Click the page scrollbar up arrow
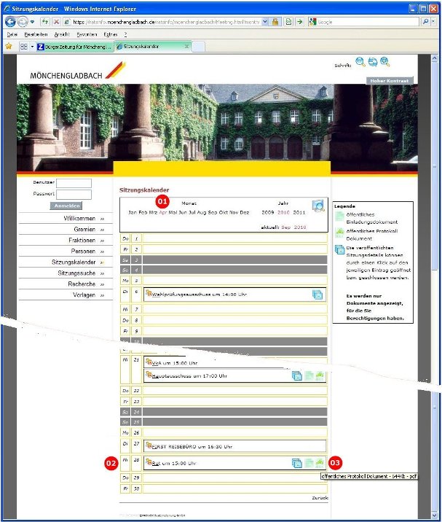The height and width of the screenshot is (522, 442). pos(434,59)
